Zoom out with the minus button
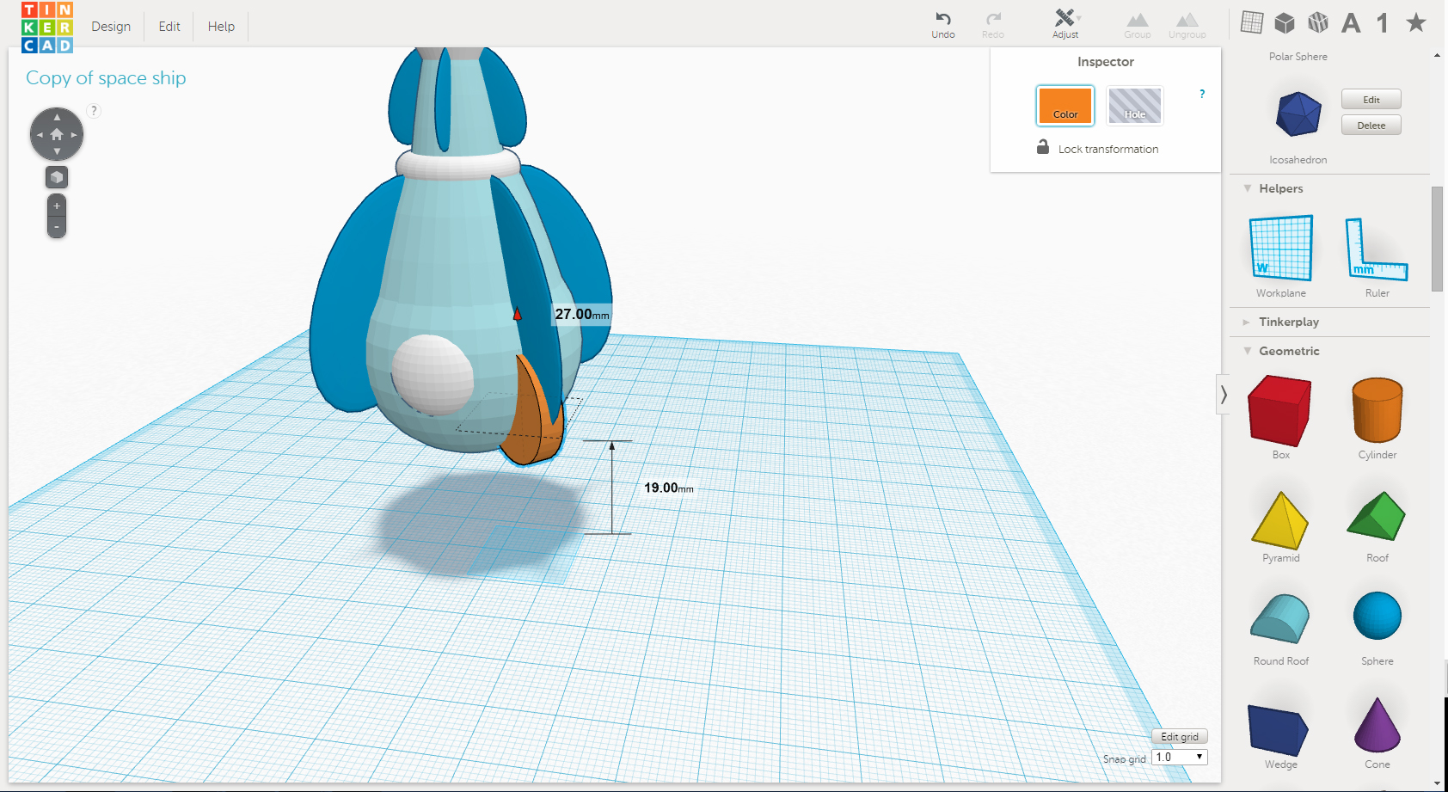1448x792 pixels. click(x=57, y=228)
